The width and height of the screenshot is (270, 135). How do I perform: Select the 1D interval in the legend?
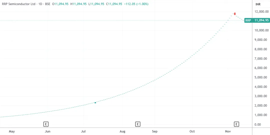(x=40, y=4)
